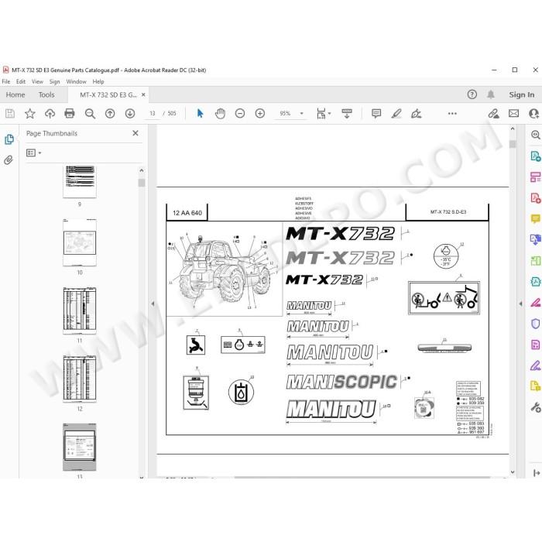Image resolution: width=542 pixels, height=542 pixels.
Task: Open the Add comment sticky note tool
Action: click(x=376, y=113)
